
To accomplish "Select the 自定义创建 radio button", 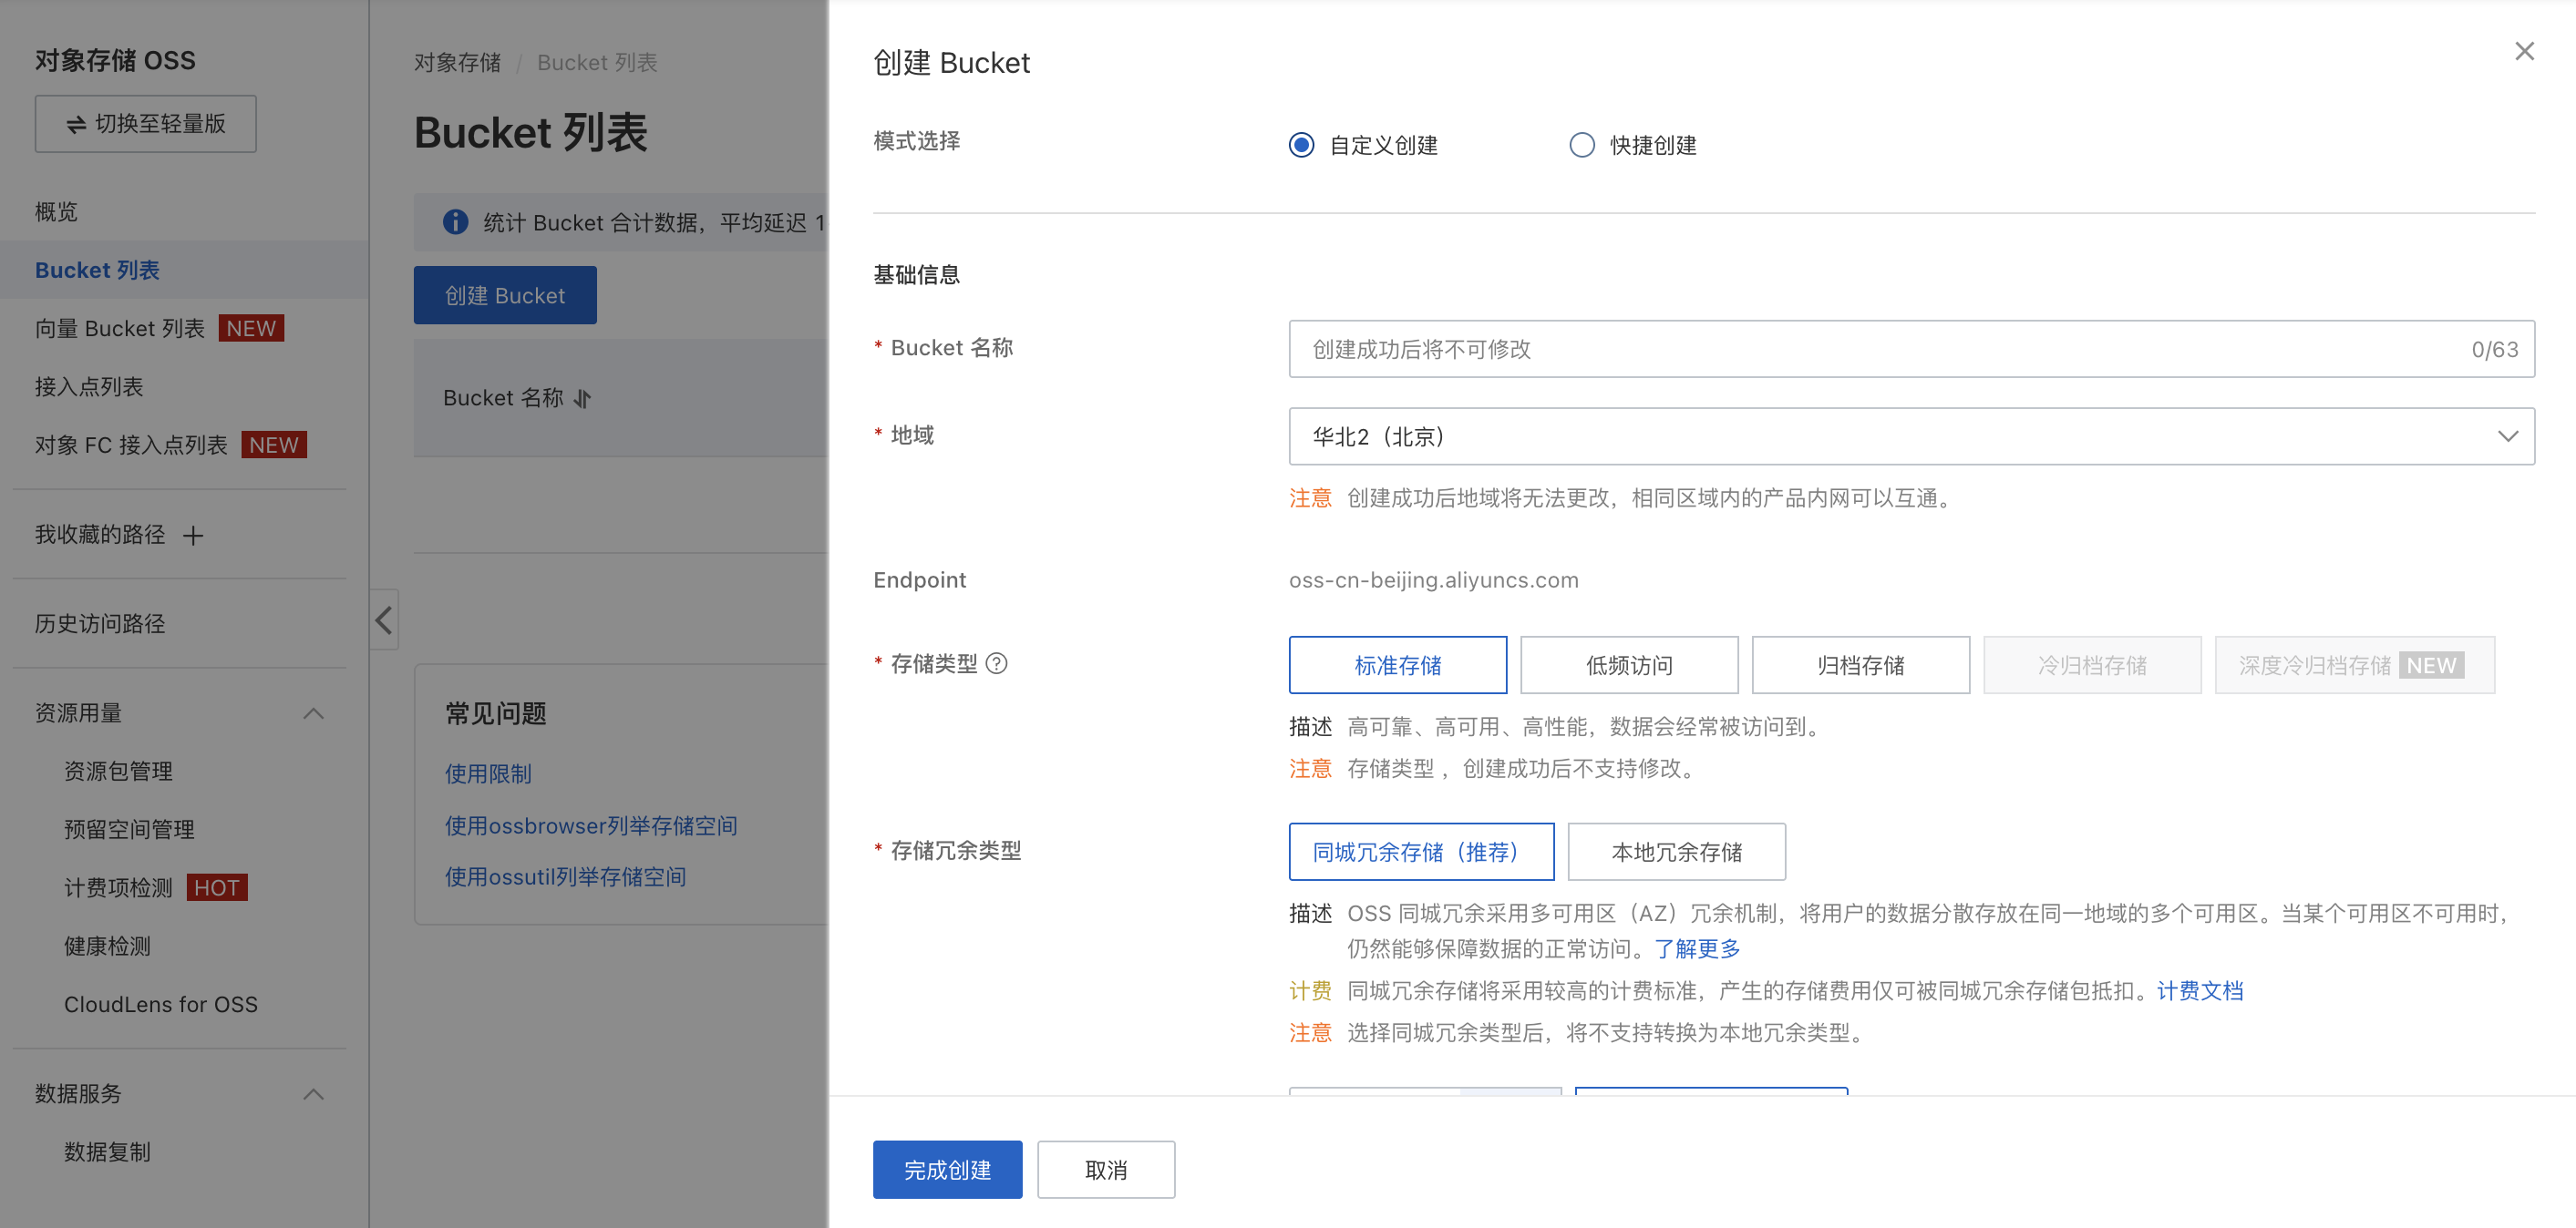I will coord(1301,145).
